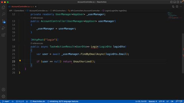Click the closing brace on line 25
184x103 pixels.
click(x=25, y=69)
